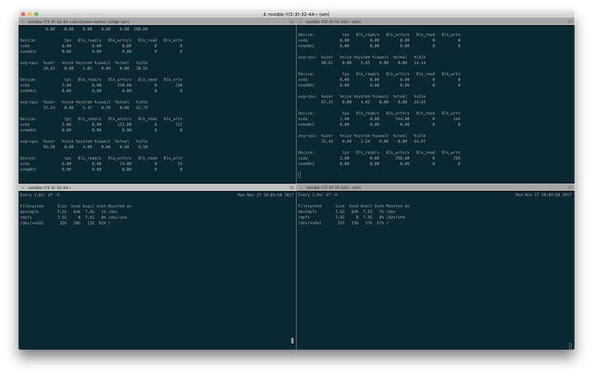
Task: Close the 16-242 pane showing iostat output
Action: 301,22
